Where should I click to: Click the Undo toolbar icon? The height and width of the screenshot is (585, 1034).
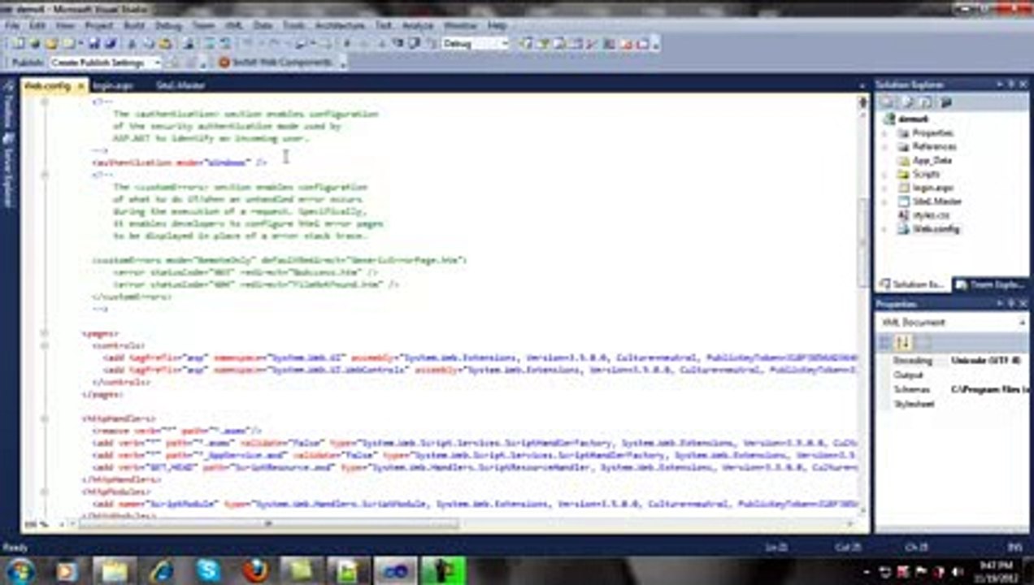click(x=246, y=44)
